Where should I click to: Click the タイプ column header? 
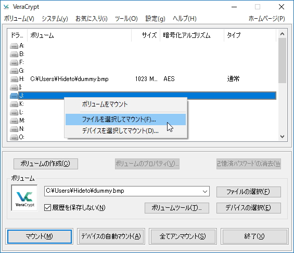click(250, 35)
